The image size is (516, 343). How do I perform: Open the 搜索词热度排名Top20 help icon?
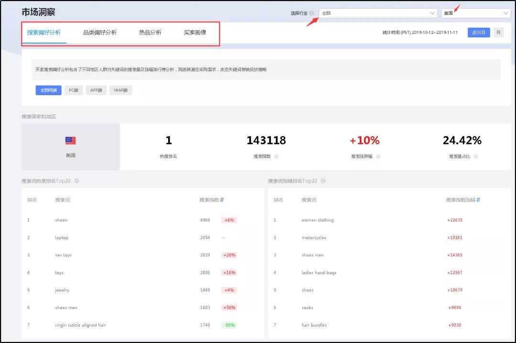[x=76, y=181]
